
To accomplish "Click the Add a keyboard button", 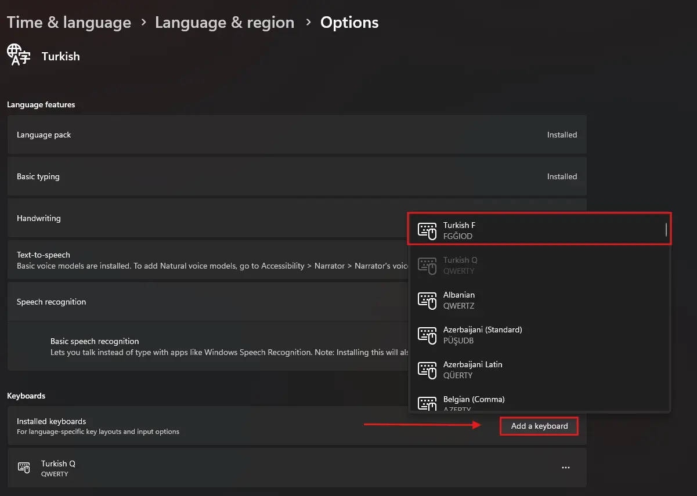I will pos(539,426).
